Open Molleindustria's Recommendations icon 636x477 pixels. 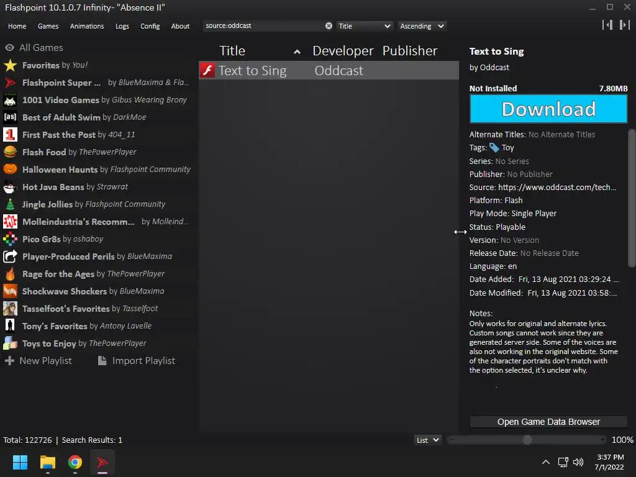pyautogui.click(x=10, y=222)
